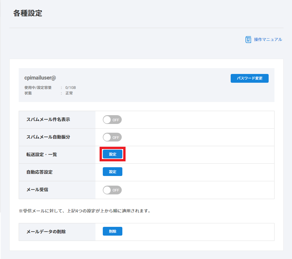The width and height of the screenshot is (292, 259).
Task: Click the 各種設定 page heading
Action: tap(28, 13)
